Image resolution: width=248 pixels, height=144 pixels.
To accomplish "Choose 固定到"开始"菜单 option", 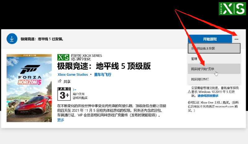I will [x=214, y=69].
